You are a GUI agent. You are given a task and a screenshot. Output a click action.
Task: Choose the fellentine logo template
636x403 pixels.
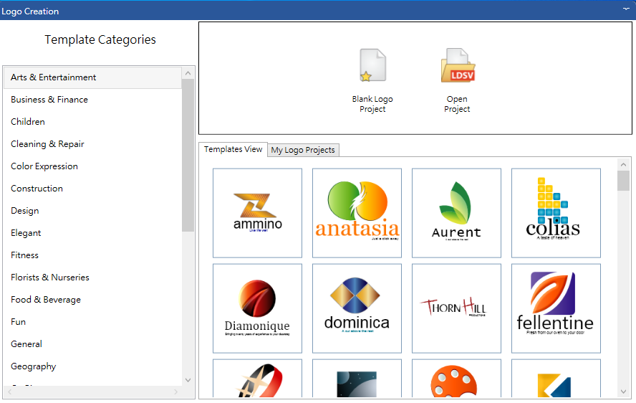[x=556, y=308]
